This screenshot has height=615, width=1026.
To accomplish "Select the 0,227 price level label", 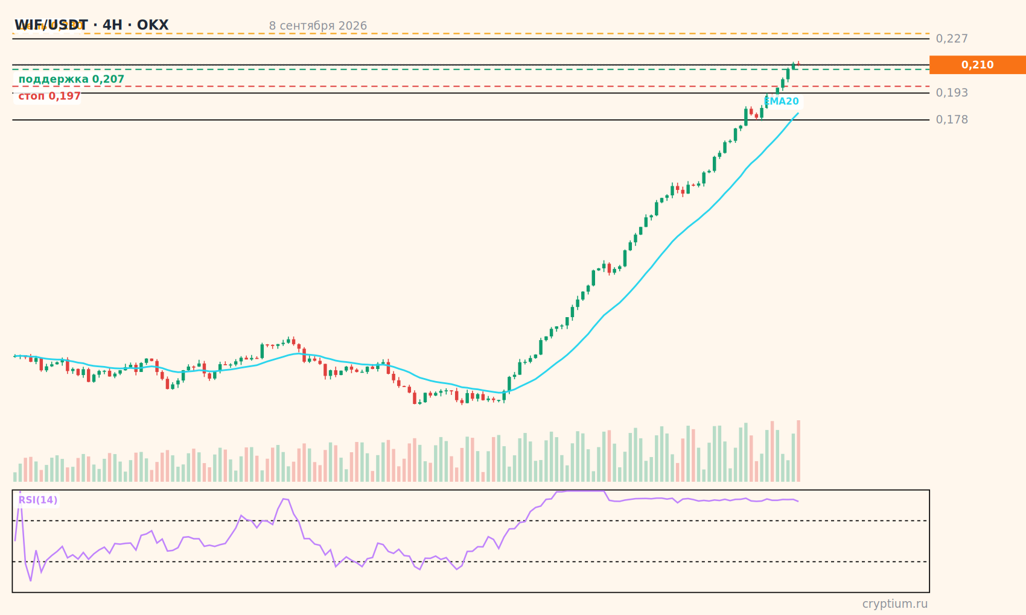I will coord(952,39).
